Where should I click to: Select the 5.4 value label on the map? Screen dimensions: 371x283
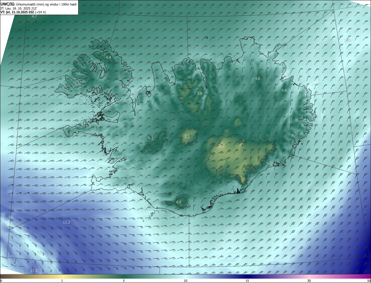(x=69, y=133)
